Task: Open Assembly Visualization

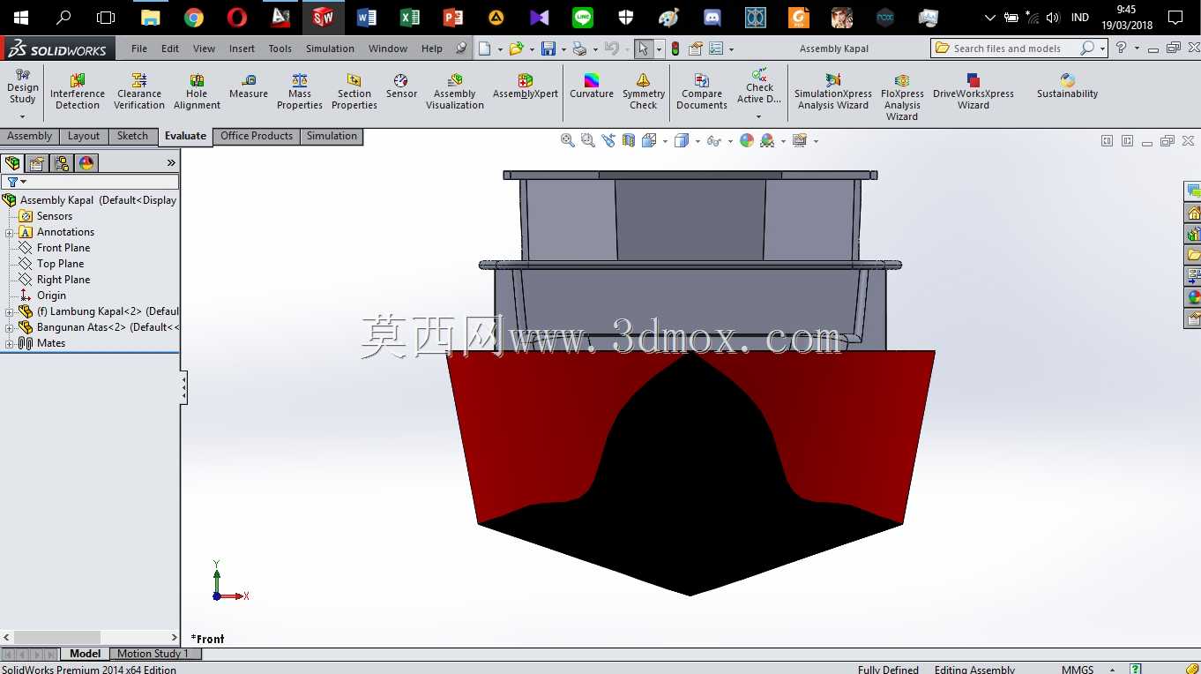Action: pyautogui.click(x=455, y=93)
